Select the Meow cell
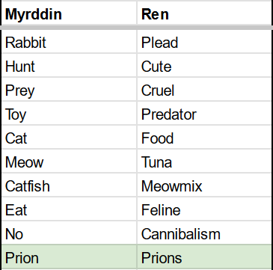 pyautogui.click(x=70, y=162)
